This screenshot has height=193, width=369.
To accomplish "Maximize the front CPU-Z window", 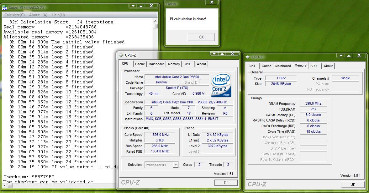I will (222, 54).
